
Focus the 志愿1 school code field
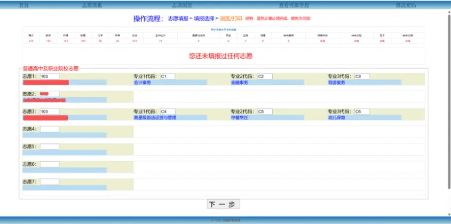50,76
